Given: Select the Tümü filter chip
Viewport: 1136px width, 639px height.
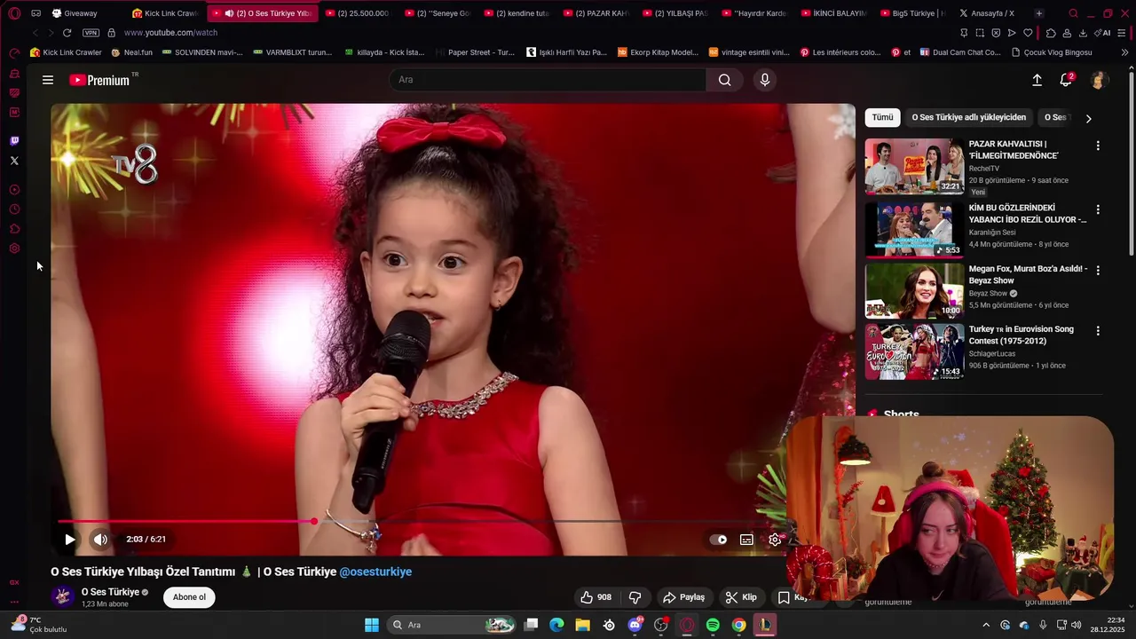Looking at the screenshot, I should [882, 117].
